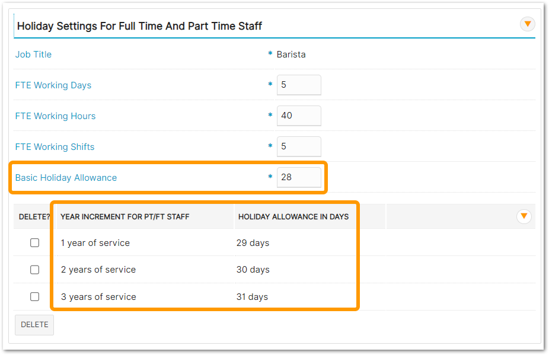Click the Delete? column header
The image size is (549, 355).
click(x=34, y=217)
